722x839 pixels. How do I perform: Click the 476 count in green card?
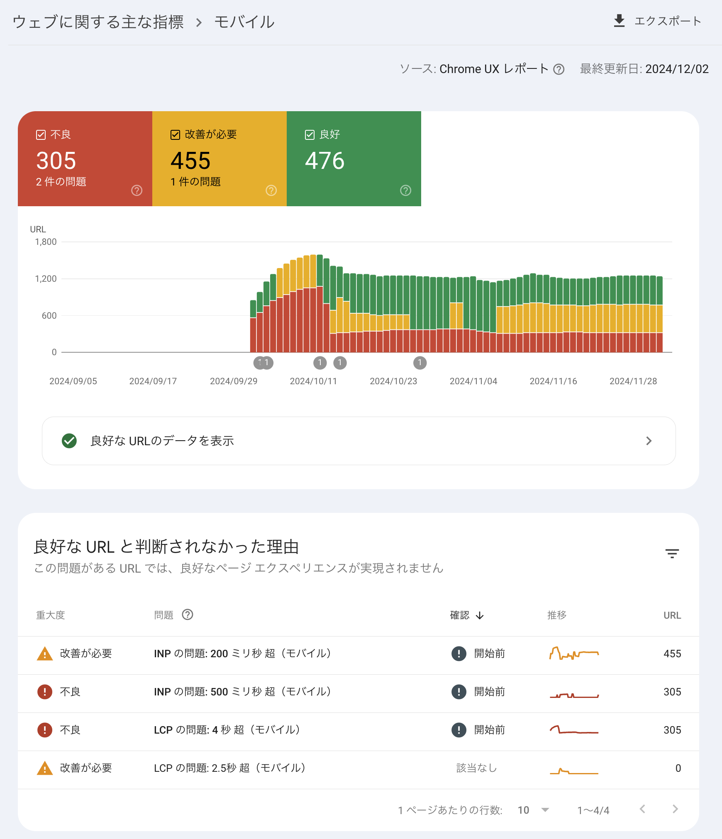point(325,161)
